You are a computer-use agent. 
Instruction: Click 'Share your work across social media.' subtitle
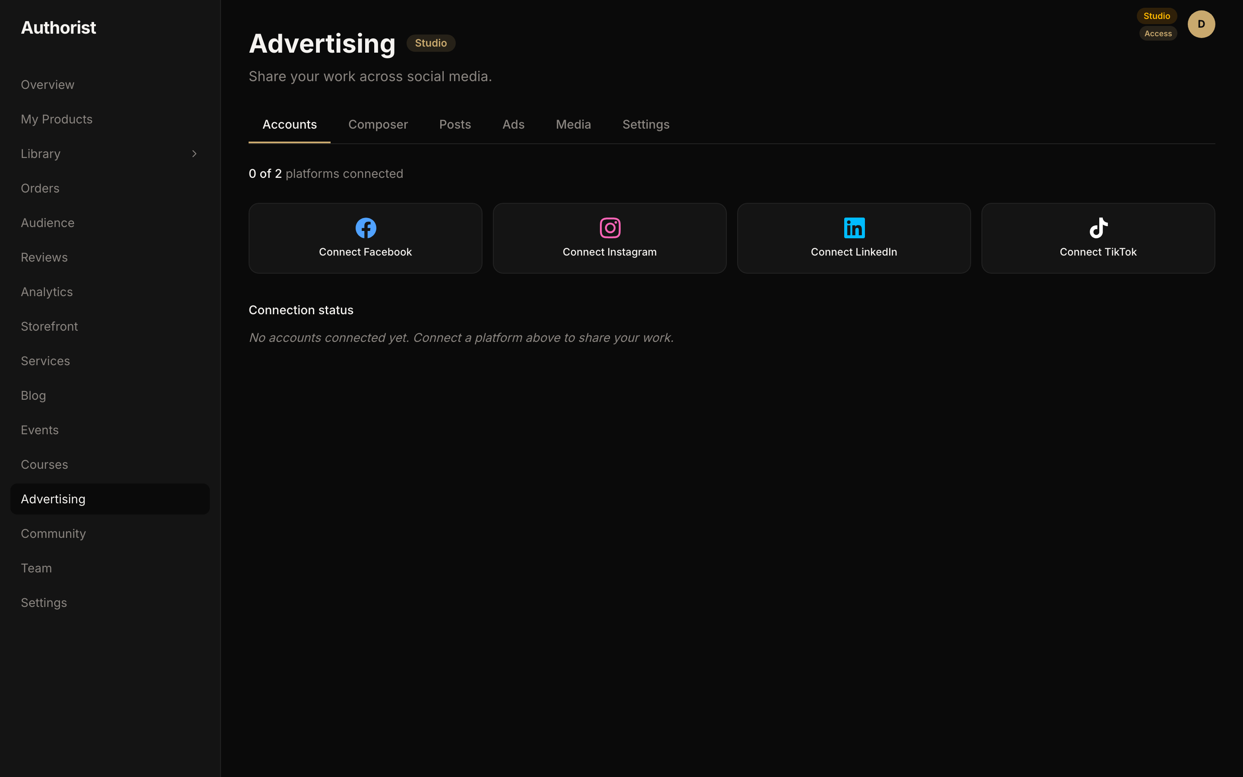(x=370, y=76)
